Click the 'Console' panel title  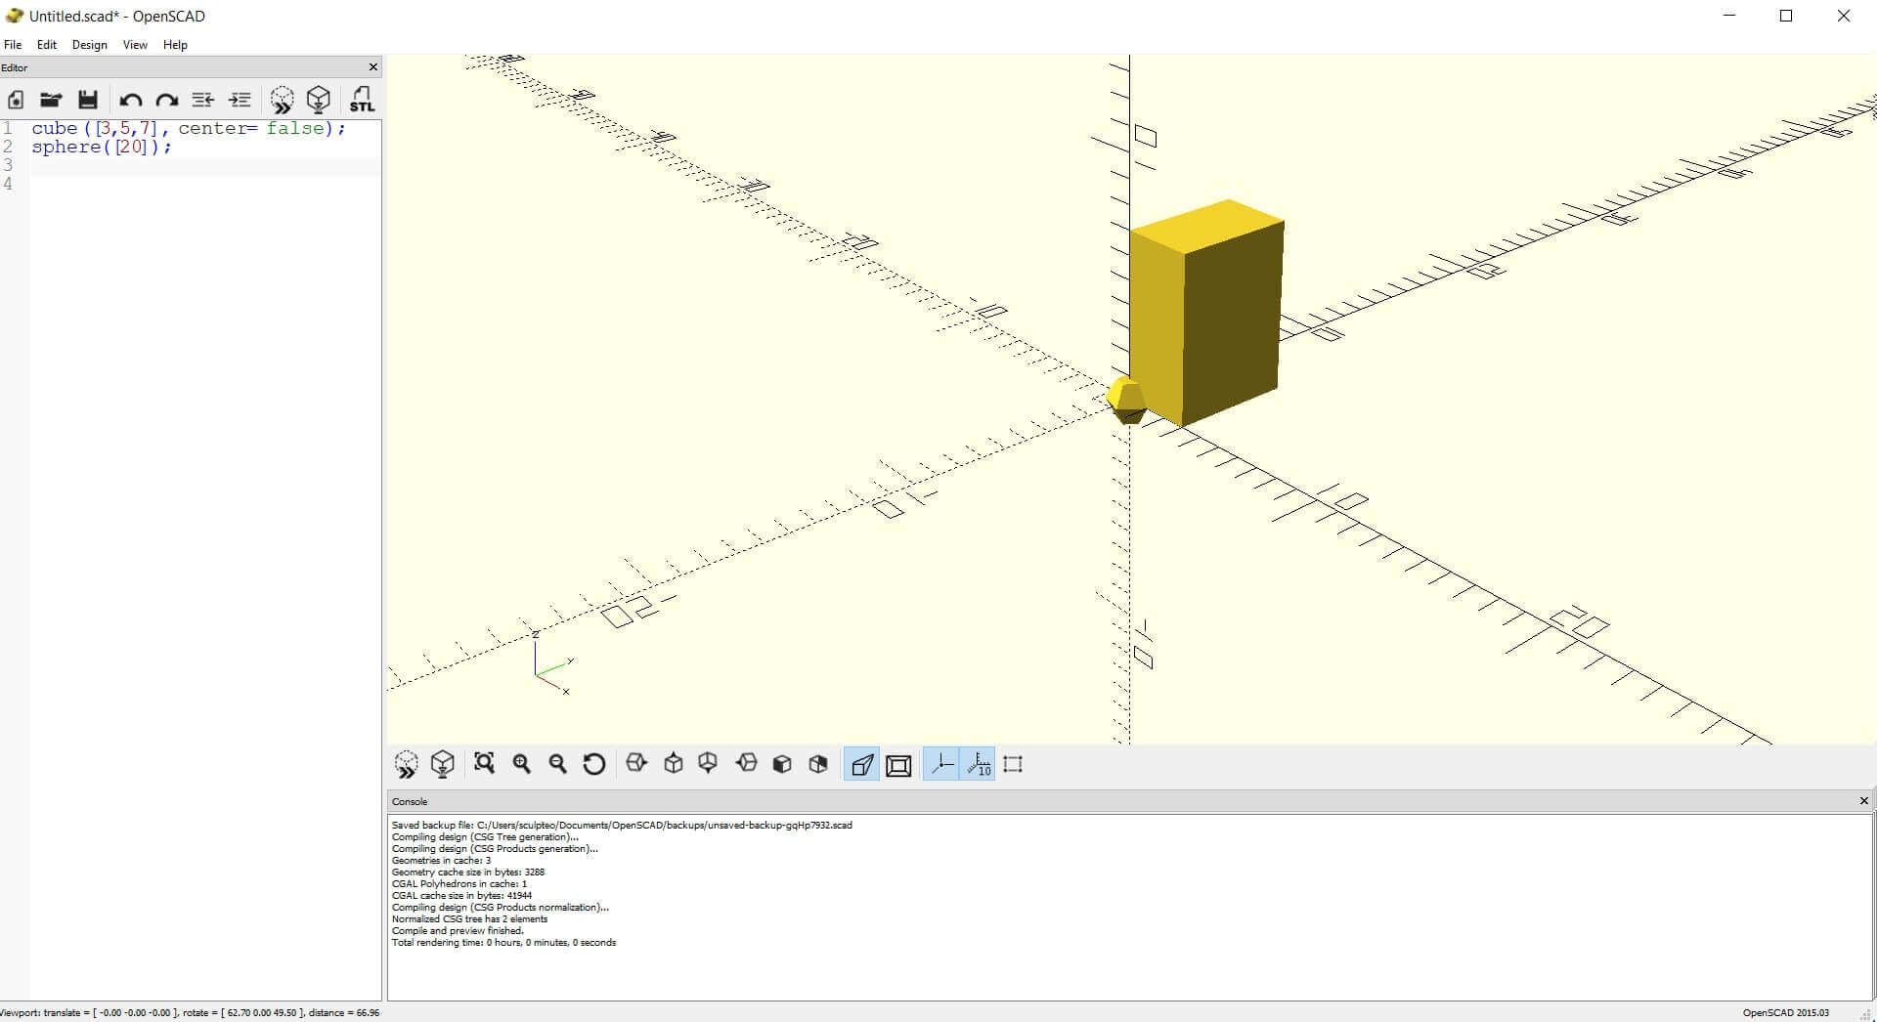(x=410, y=802)
